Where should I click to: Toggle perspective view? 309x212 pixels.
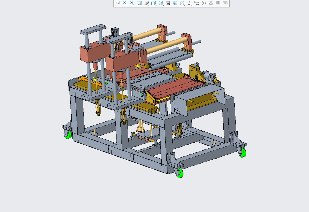tap(175, 3)
